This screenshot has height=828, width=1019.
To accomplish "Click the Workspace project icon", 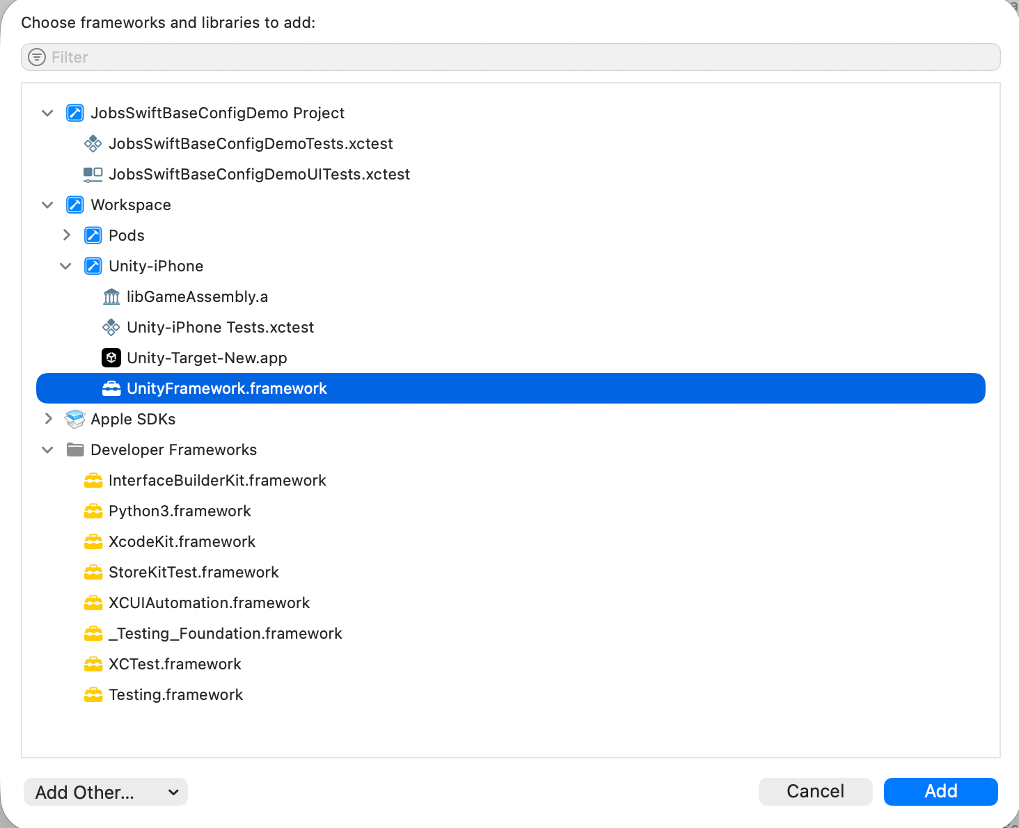I will pyautogui.click(x=74, y=205).
